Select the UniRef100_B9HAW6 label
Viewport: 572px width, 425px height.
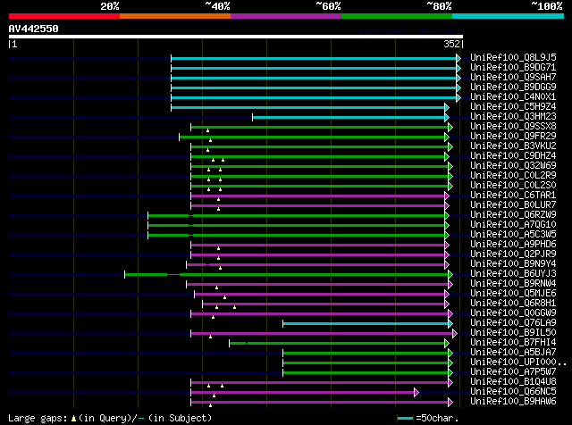513,402
